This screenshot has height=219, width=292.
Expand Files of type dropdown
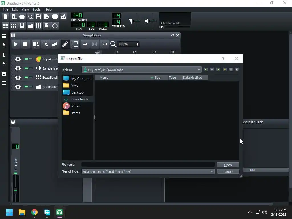click(212, 171)
